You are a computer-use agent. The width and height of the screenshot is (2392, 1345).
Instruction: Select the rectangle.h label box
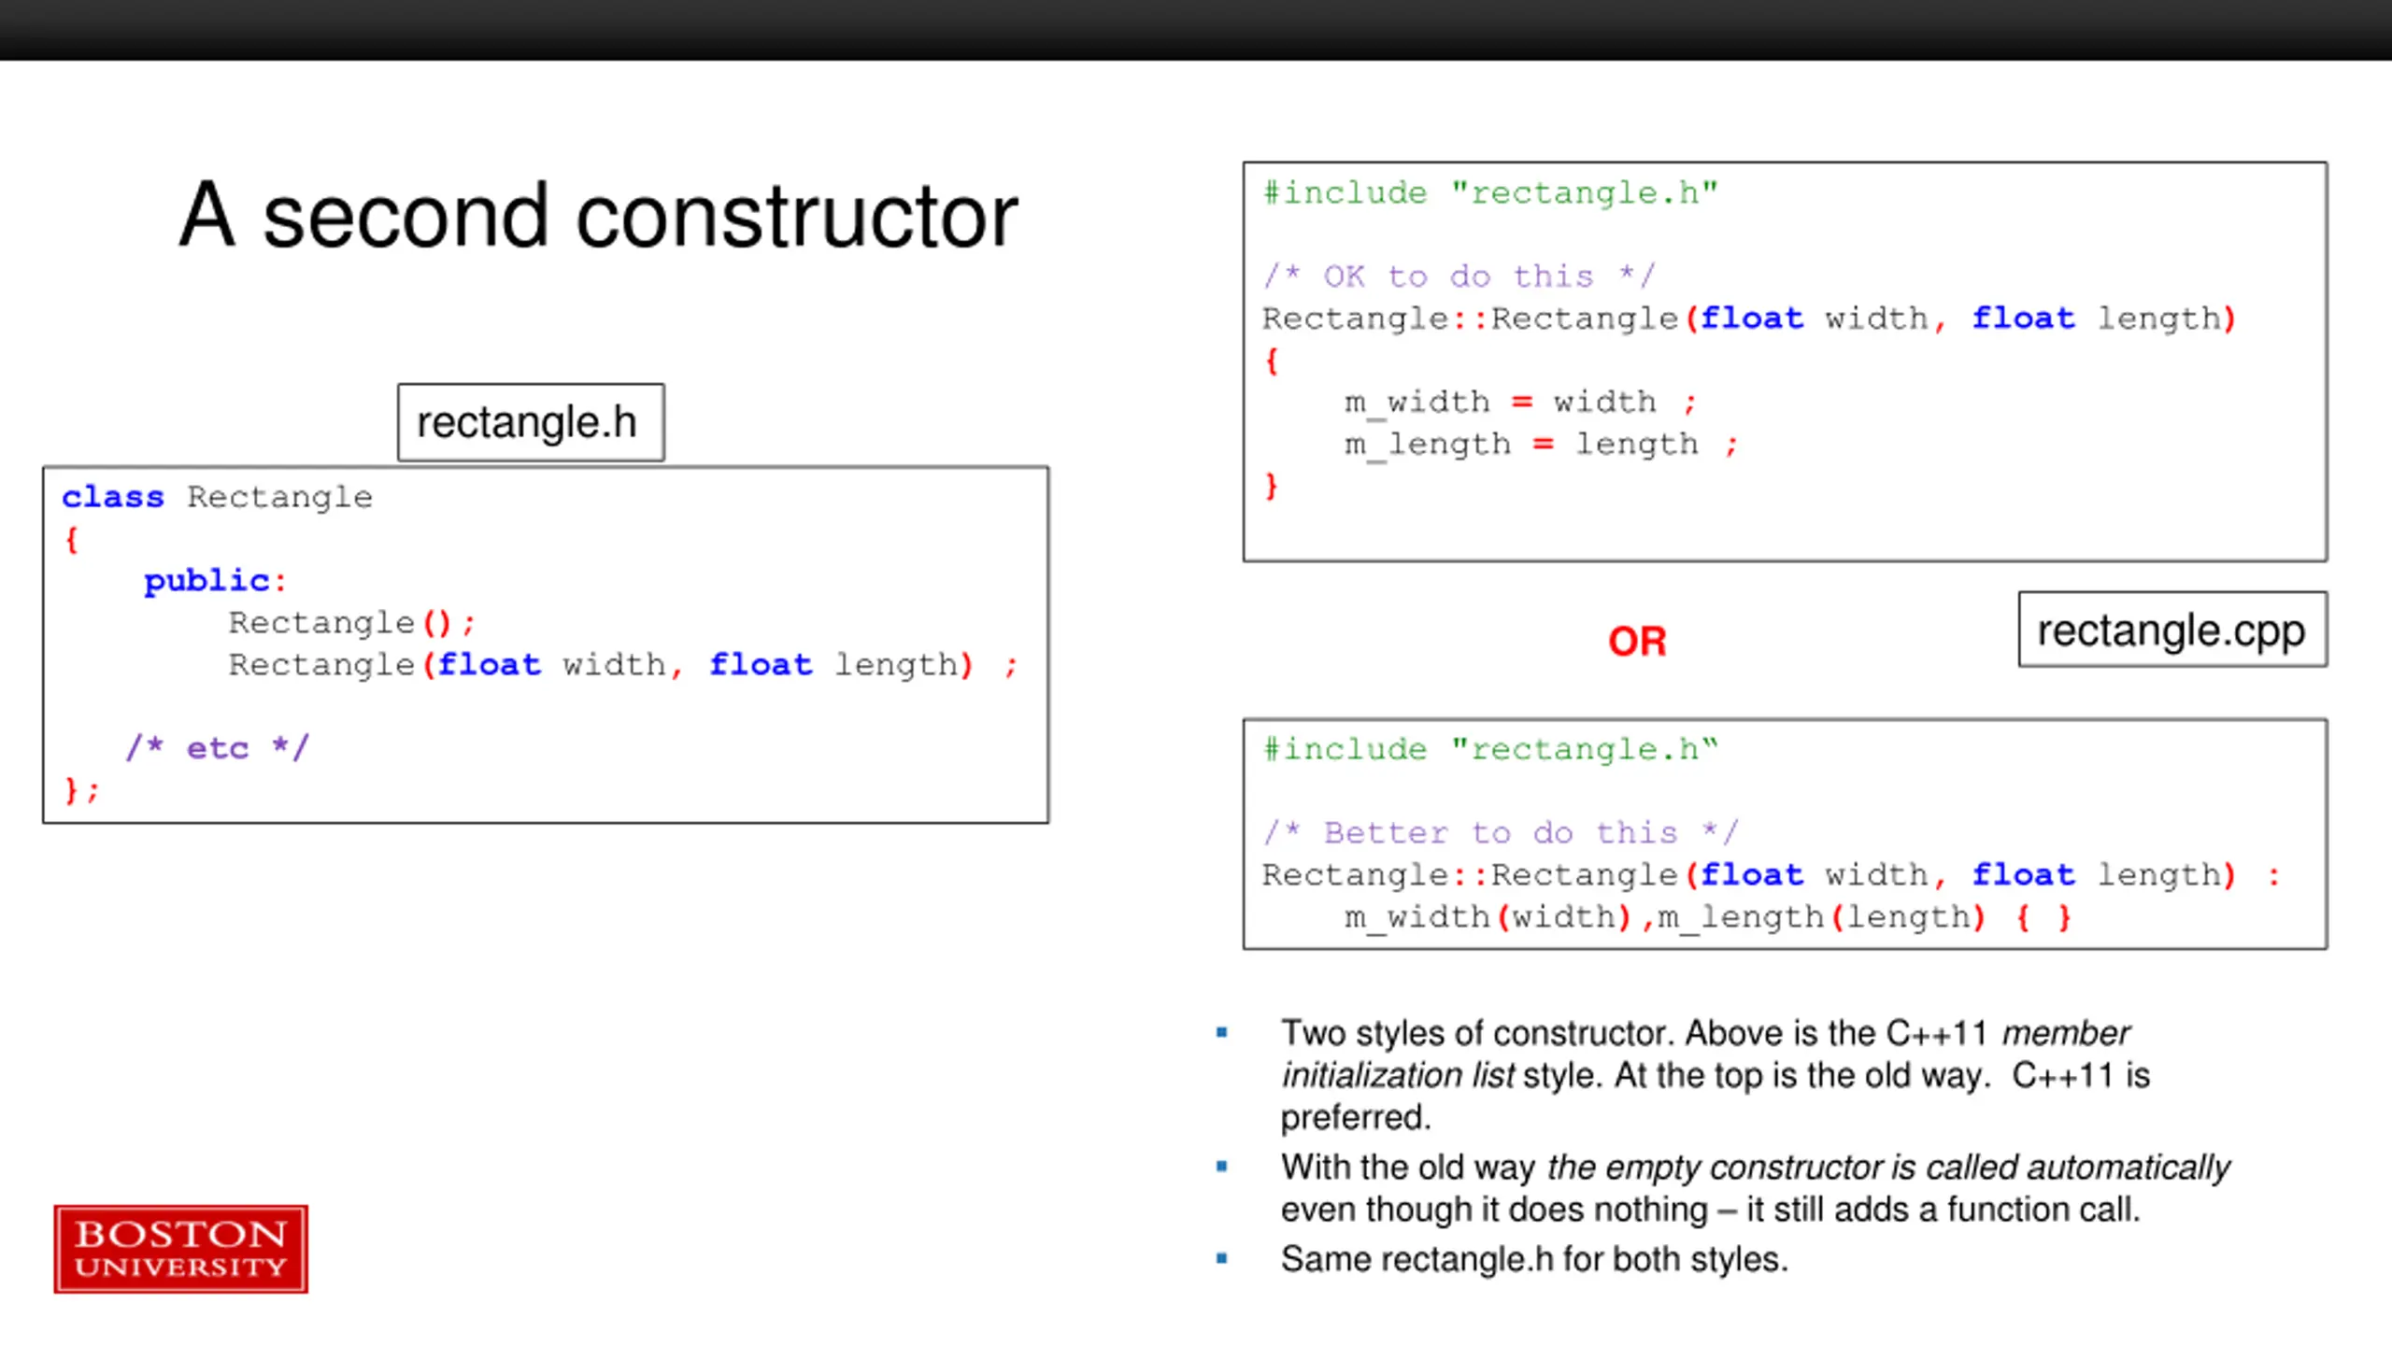coord(530,422)
